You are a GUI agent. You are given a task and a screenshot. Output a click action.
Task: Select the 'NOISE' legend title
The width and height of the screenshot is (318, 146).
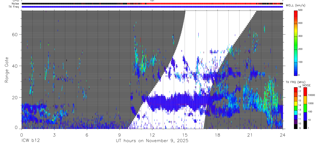(x=307, y=85)
